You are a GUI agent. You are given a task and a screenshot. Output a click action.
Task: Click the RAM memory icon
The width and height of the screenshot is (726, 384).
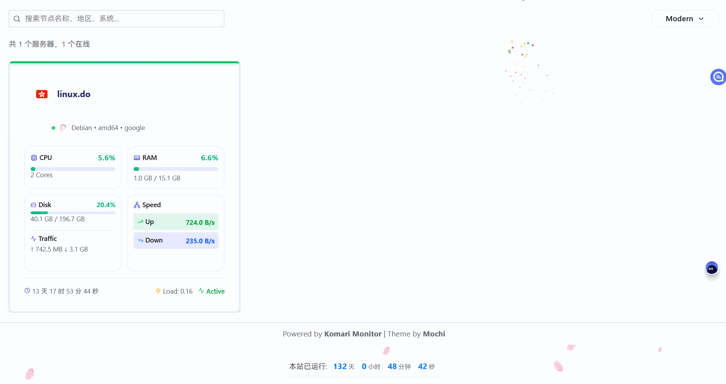(x=137, y=158)
